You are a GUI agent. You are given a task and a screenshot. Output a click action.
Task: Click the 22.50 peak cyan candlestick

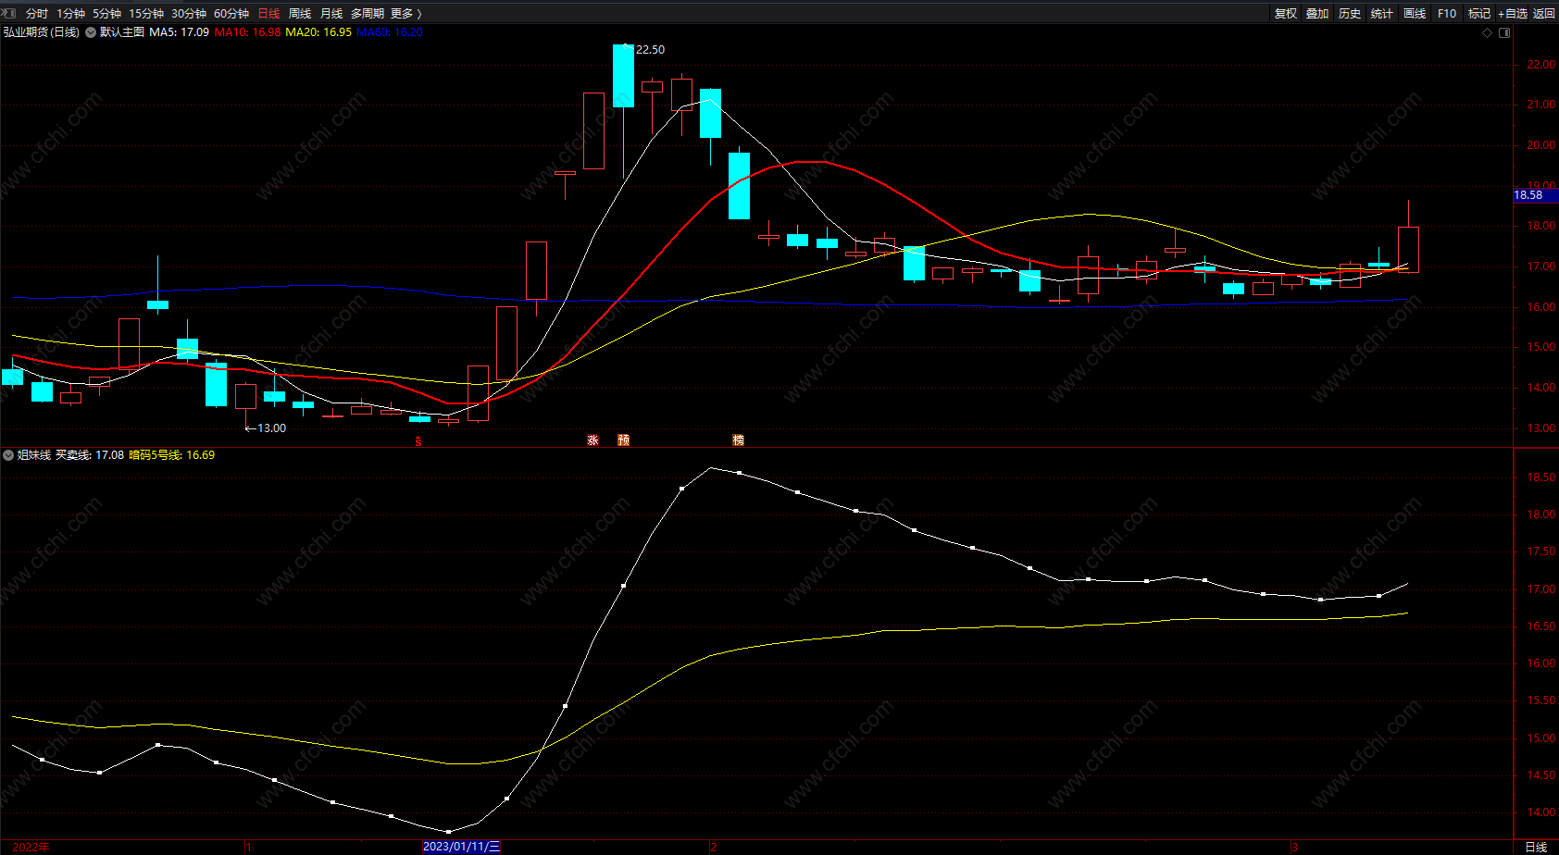click(x=623, y=76)
